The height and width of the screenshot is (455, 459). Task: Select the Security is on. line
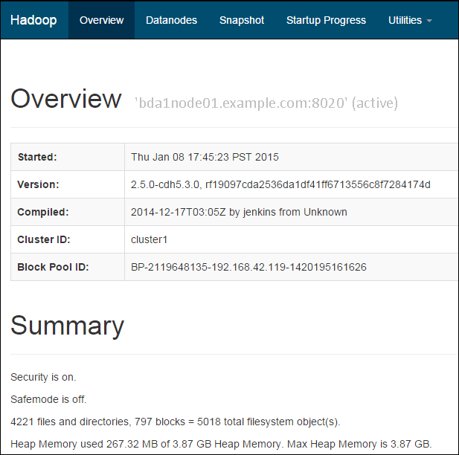click(x=43, y=377)
